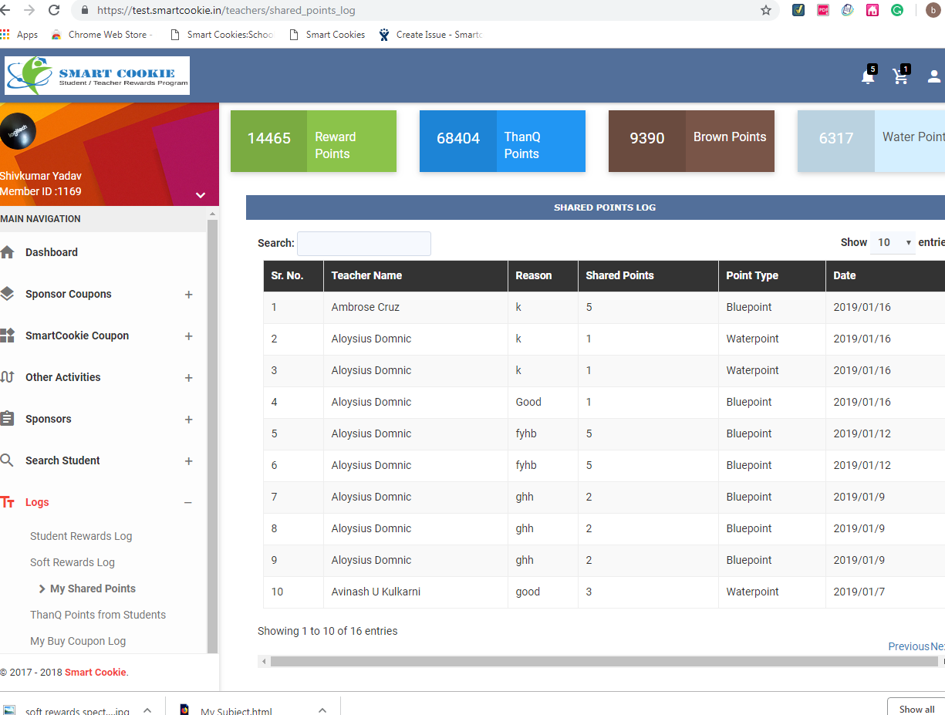Open the shopping cart icon

899,76
